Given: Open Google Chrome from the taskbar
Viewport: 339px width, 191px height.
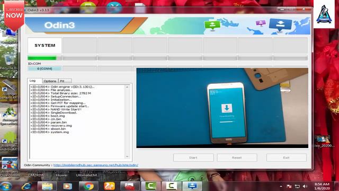Looking at the screenshot, I should tap(88, 186).
